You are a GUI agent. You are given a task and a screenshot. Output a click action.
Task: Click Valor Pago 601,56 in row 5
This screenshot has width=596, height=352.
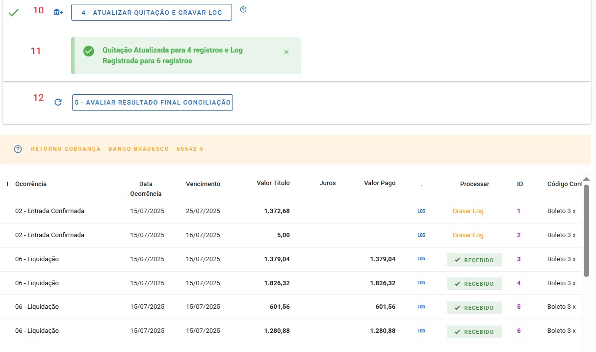point(386,307)
